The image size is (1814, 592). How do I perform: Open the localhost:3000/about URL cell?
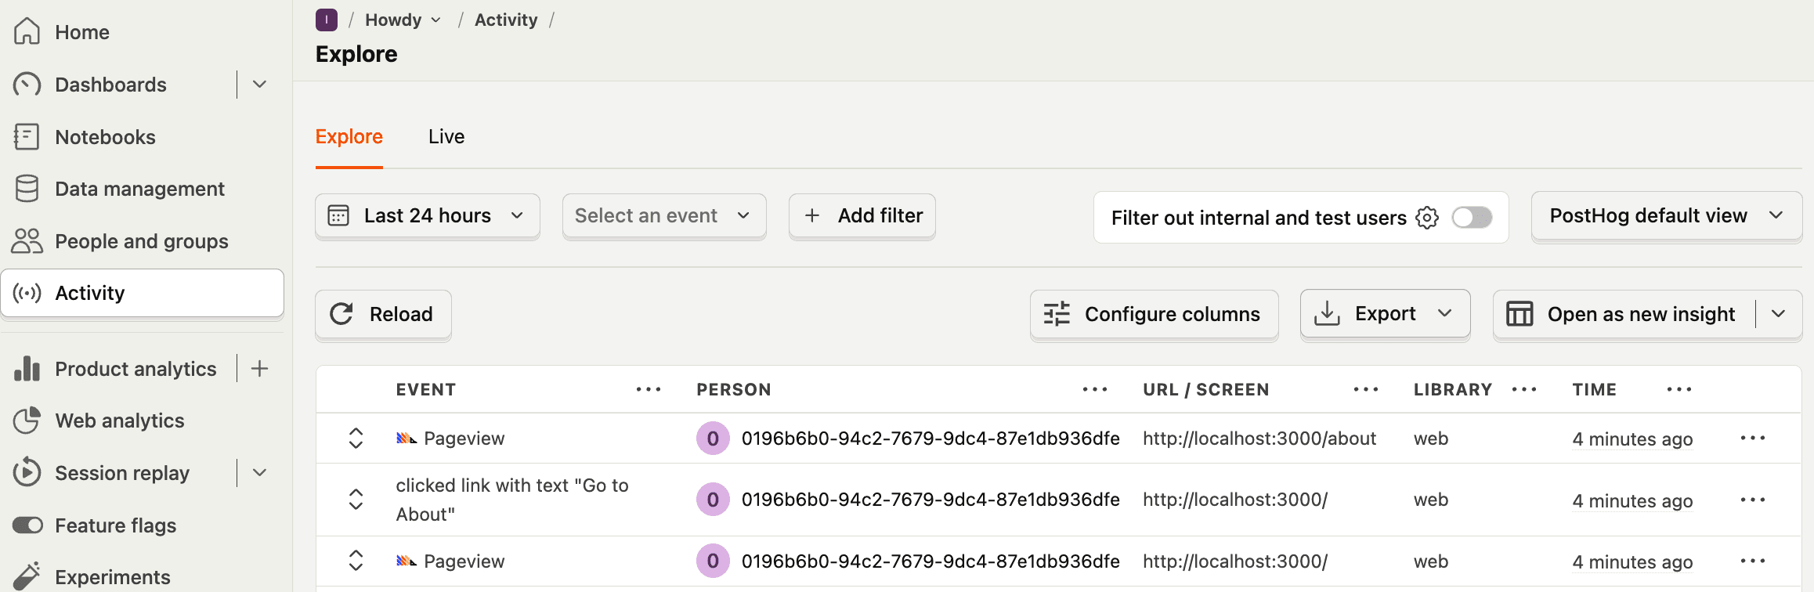click(x=1259, y=439)
